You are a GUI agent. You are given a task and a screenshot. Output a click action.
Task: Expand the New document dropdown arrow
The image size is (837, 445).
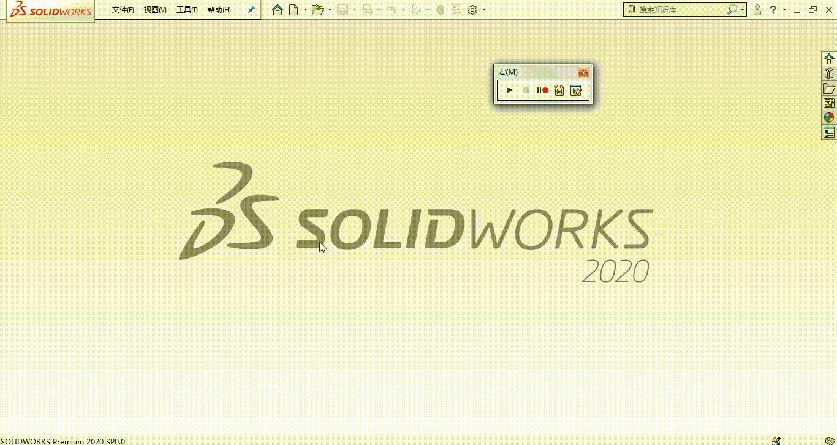click(305, 10)
